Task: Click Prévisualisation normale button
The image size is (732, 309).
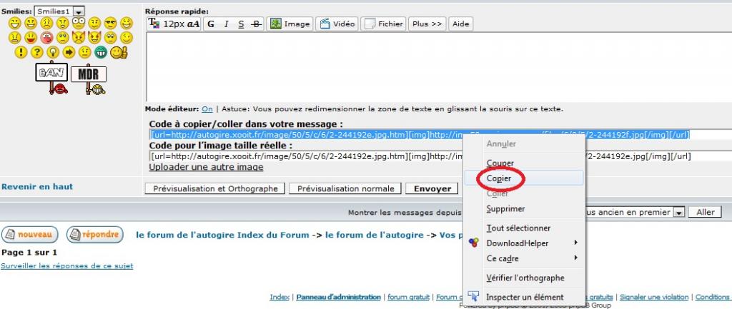Action: (x=345, y=189)
